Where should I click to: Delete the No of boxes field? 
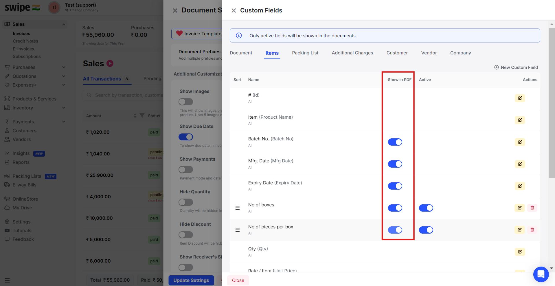pyautogui.click(x=532, y=208)
